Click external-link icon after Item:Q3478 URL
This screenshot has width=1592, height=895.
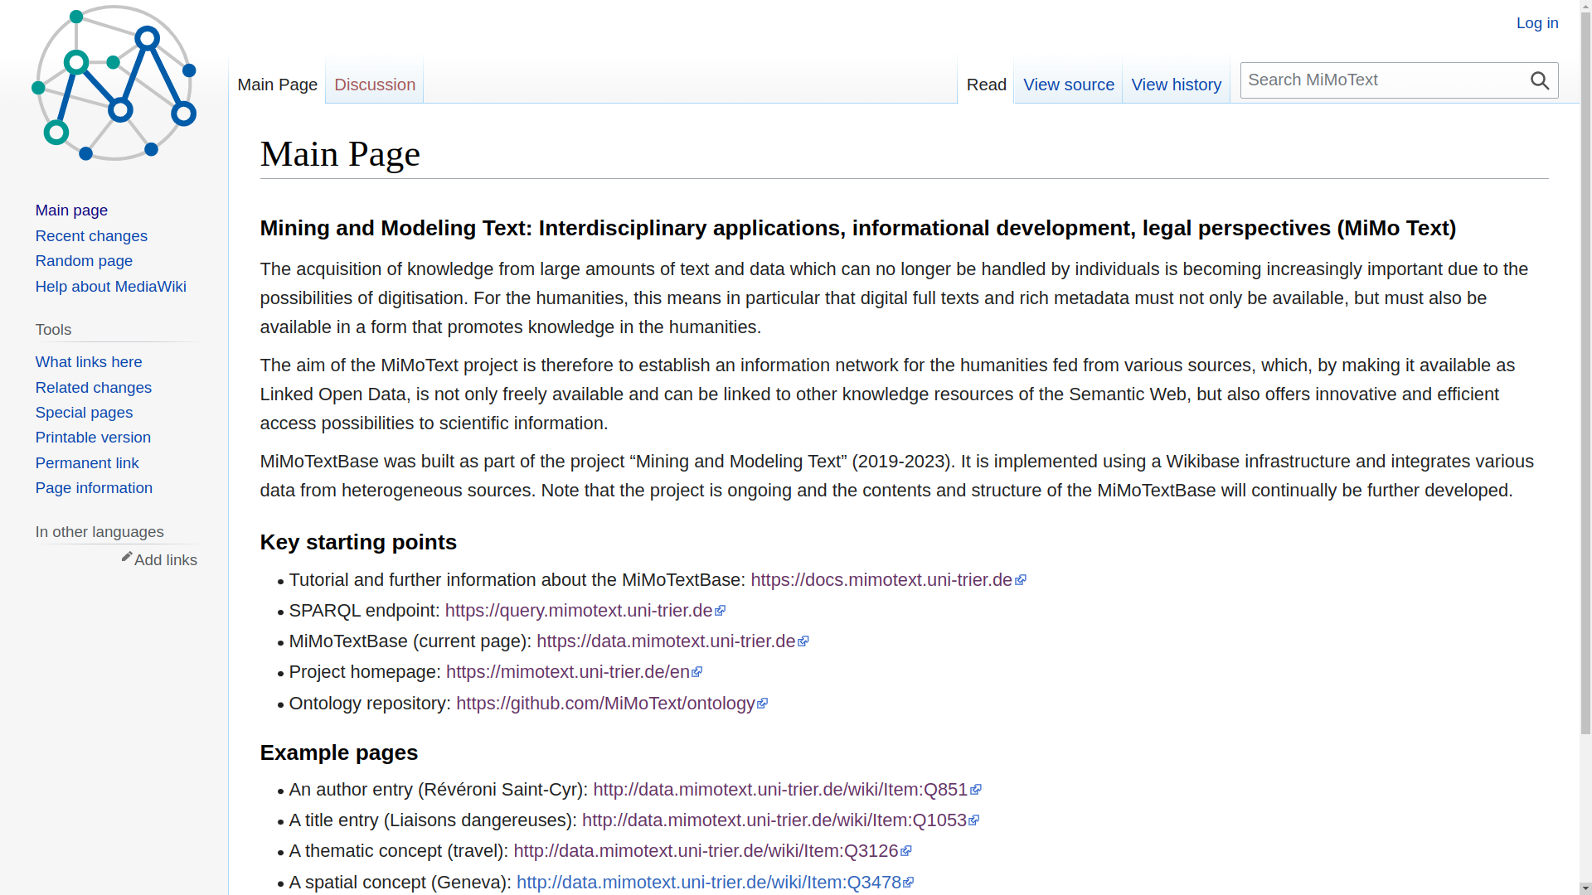pyautogui.click(x=909, y=883)
